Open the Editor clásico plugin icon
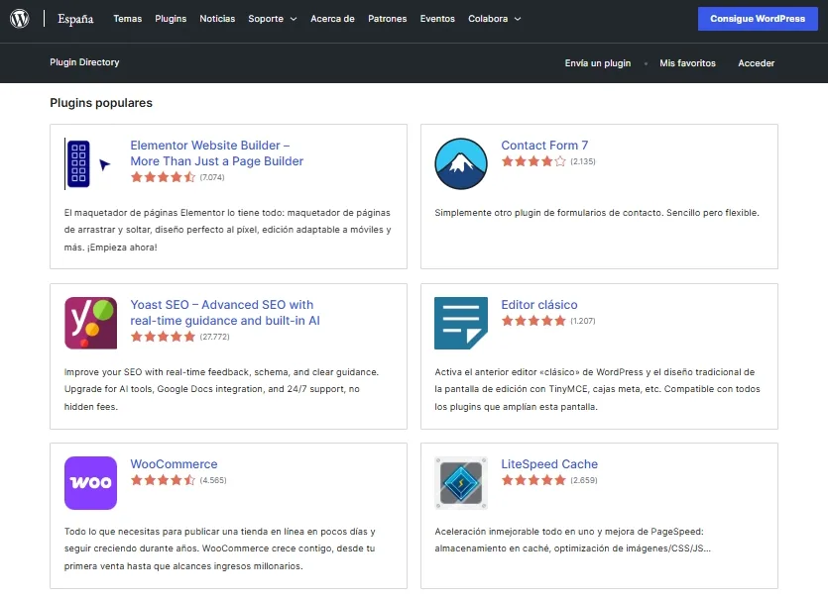Image resolution: width=828 pixels, height=597 pixels. pyautogui.click(x=461, y=324)
